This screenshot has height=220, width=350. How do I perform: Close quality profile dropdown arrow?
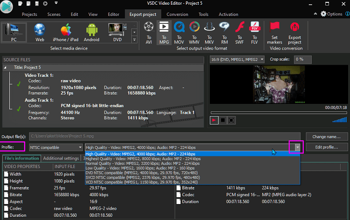[297, 147]
